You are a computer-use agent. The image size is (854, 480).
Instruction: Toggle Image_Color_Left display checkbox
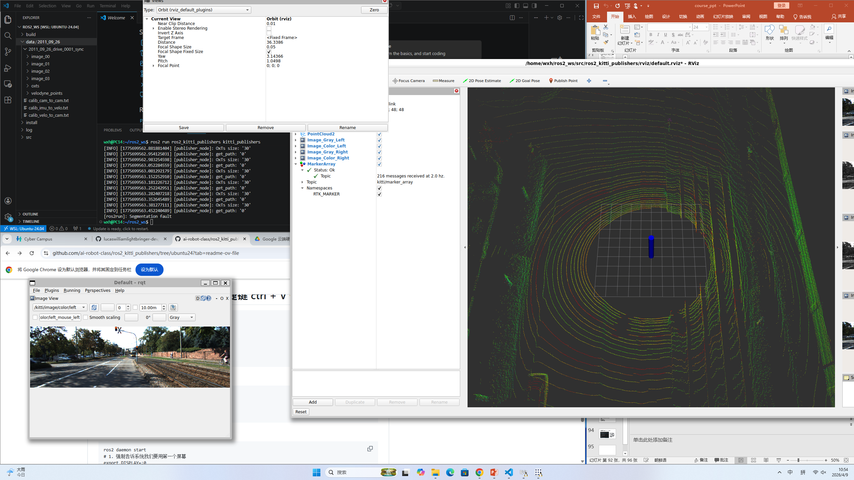(379, 146)
